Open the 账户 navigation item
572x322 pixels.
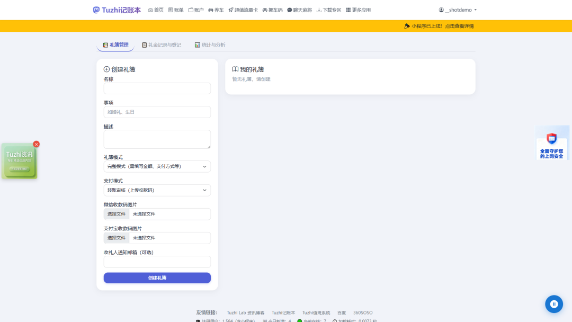pyautogui.click(x=196, y=10)
